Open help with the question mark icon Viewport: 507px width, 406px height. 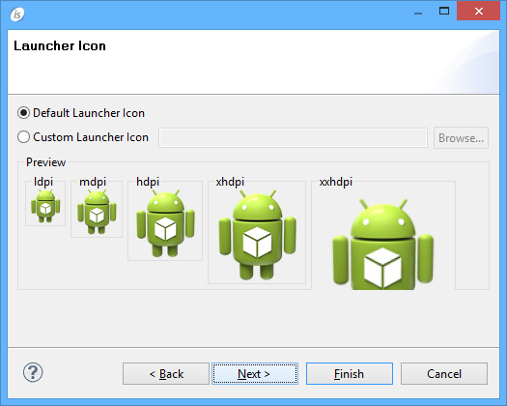click(x=33, y=372)
